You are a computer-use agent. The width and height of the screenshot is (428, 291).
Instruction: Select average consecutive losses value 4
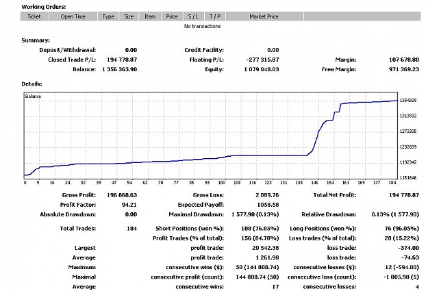click(417, 287)
